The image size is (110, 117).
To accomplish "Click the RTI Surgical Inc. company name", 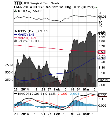I will click(x=37, y=3).
